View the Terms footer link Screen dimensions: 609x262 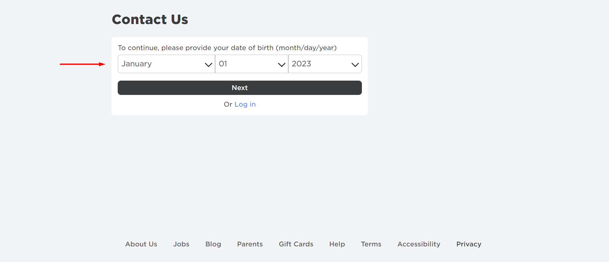371,244
